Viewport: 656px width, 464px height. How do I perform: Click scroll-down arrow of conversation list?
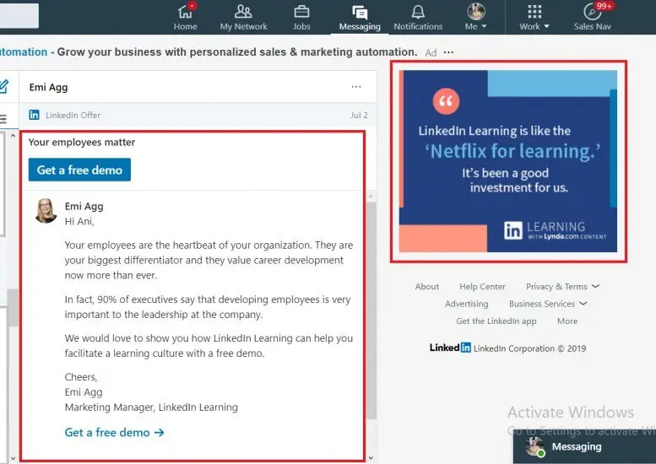pyautogui.click(x=13, y=458)
